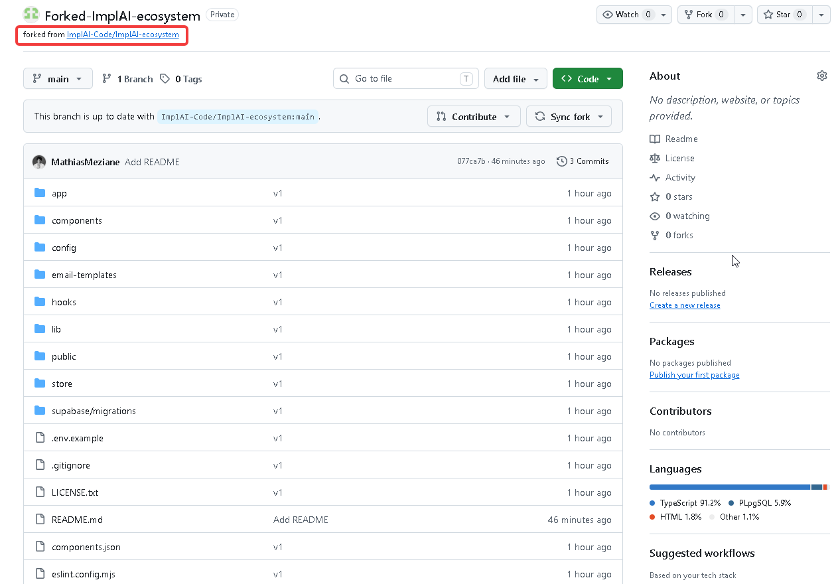Click the Fork button
The image size is (838, 584).
706,15
